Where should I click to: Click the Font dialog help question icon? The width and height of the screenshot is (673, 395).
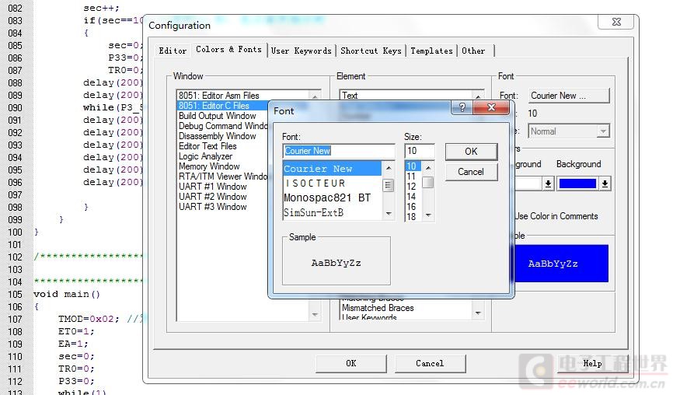coord(462,107)
